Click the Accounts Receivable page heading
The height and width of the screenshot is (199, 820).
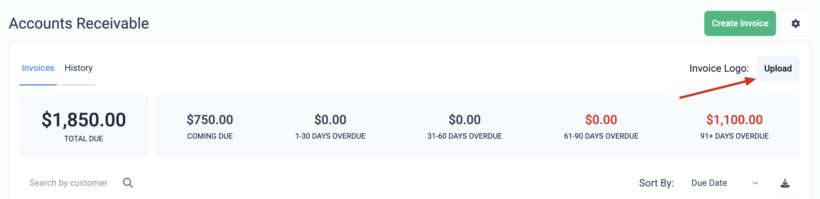click(79, 23)
